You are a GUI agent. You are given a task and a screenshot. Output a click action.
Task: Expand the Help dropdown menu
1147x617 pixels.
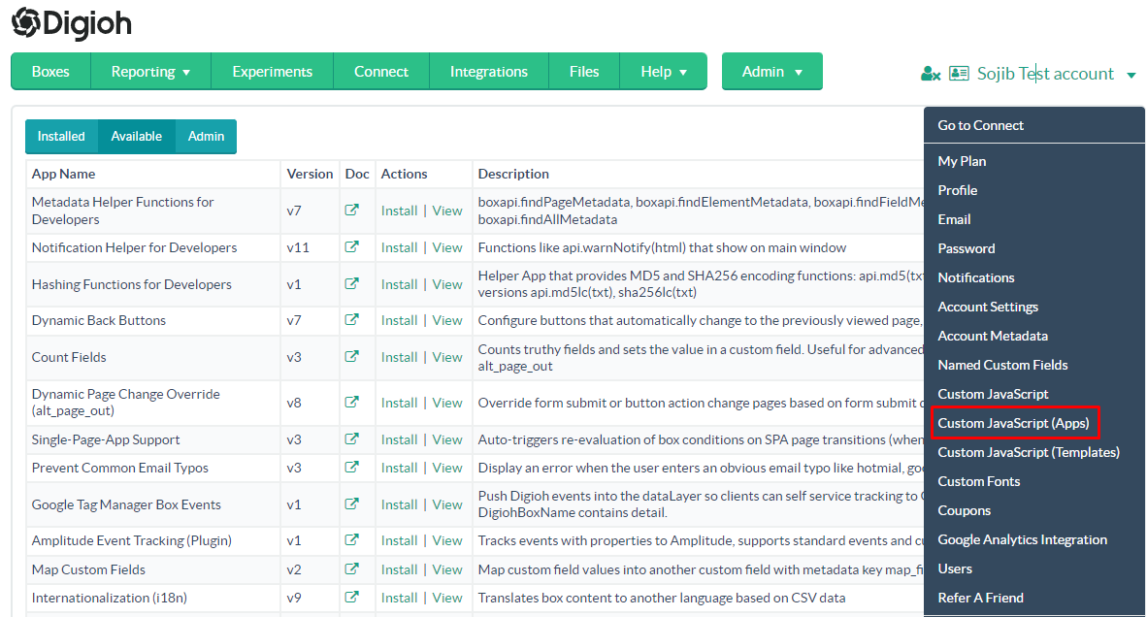point(664,72)
